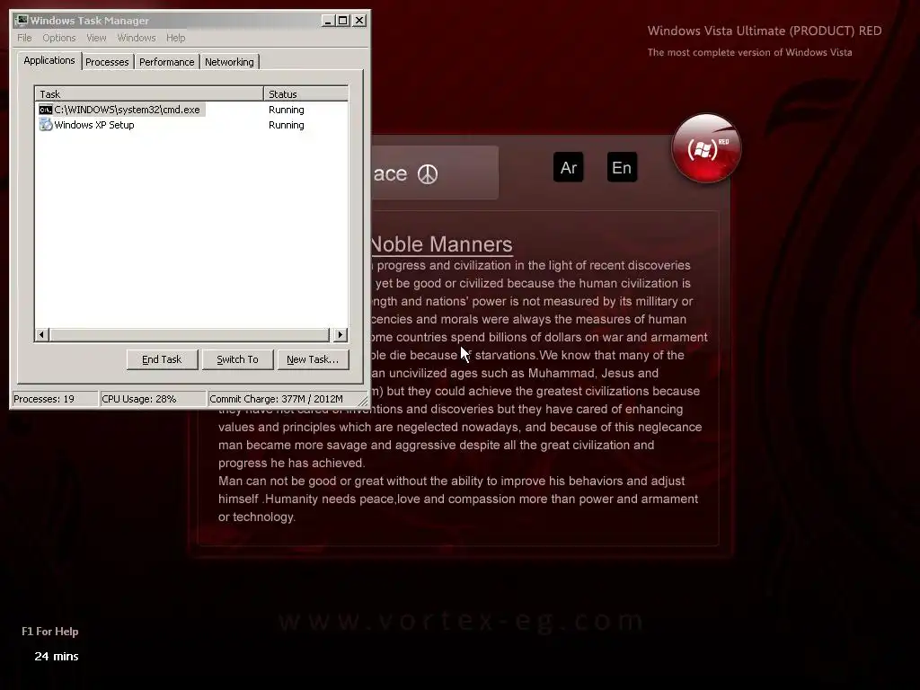Select the Windows XP Setup row text
The image size is (920, 690).
pyautogui.click(x=93, y=125)
